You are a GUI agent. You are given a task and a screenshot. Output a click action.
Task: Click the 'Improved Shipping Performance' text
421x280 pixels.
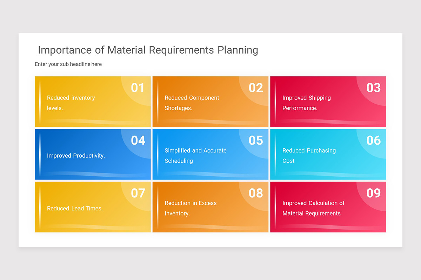pos(307,103)
